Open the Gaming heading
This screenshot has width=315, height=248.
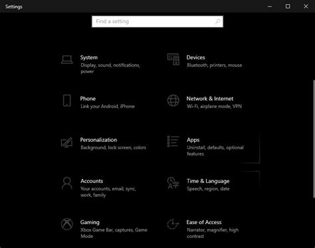point(90,222)
